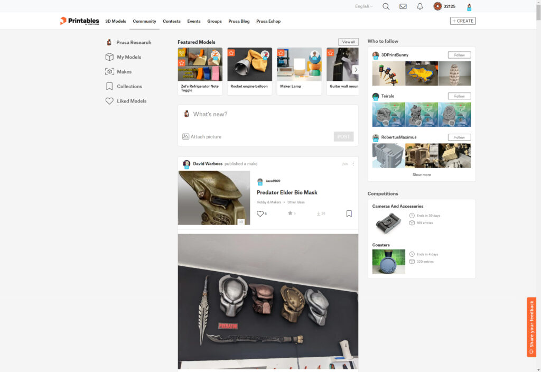
Task: Click View all featured models
Action: pyautogui.click(x=348, y=42)
